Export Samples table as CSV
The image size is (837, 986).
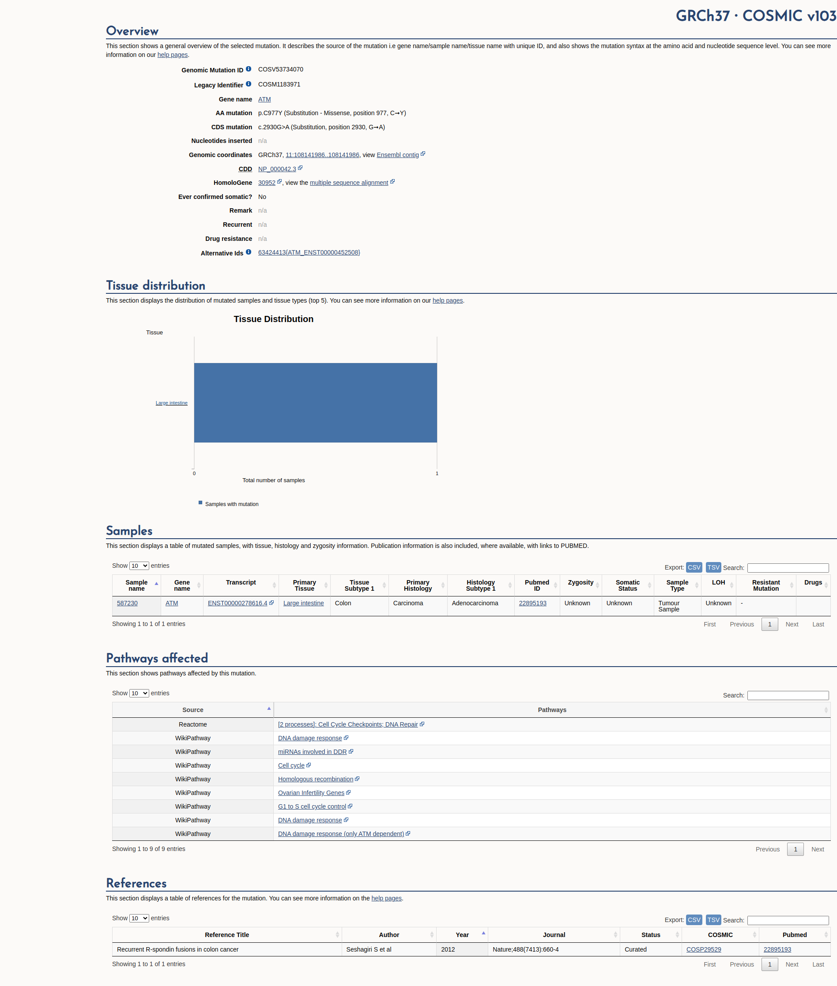(694, 567)
